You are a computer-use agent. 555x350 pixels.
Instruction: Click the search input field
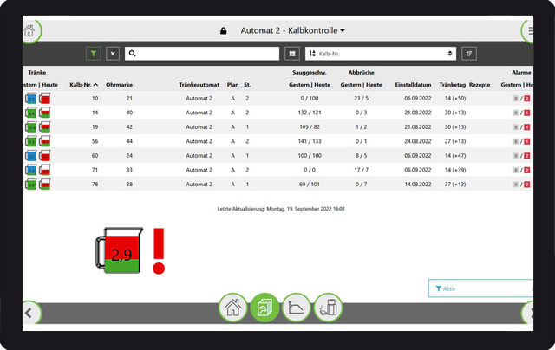click(203, 54)
